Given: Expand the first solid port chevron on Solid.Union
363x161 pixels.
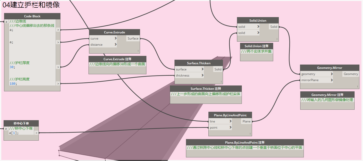Looking at the screenshot, I should click(258, 27).
